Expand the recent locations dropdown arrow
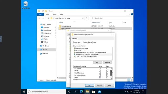This screenshot has height=94, width=168. [x=46, y=18]
